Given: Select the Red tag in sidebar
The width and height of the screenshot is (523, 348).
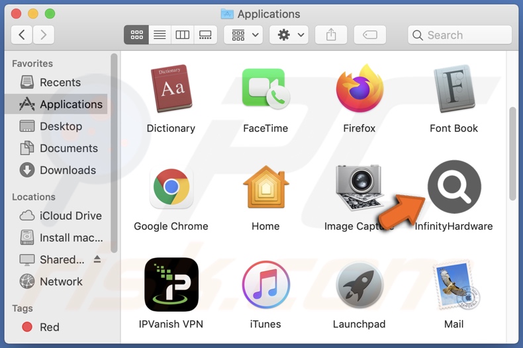Looking at the screenshot, I should pyautogui.click(x=56, y=327).
